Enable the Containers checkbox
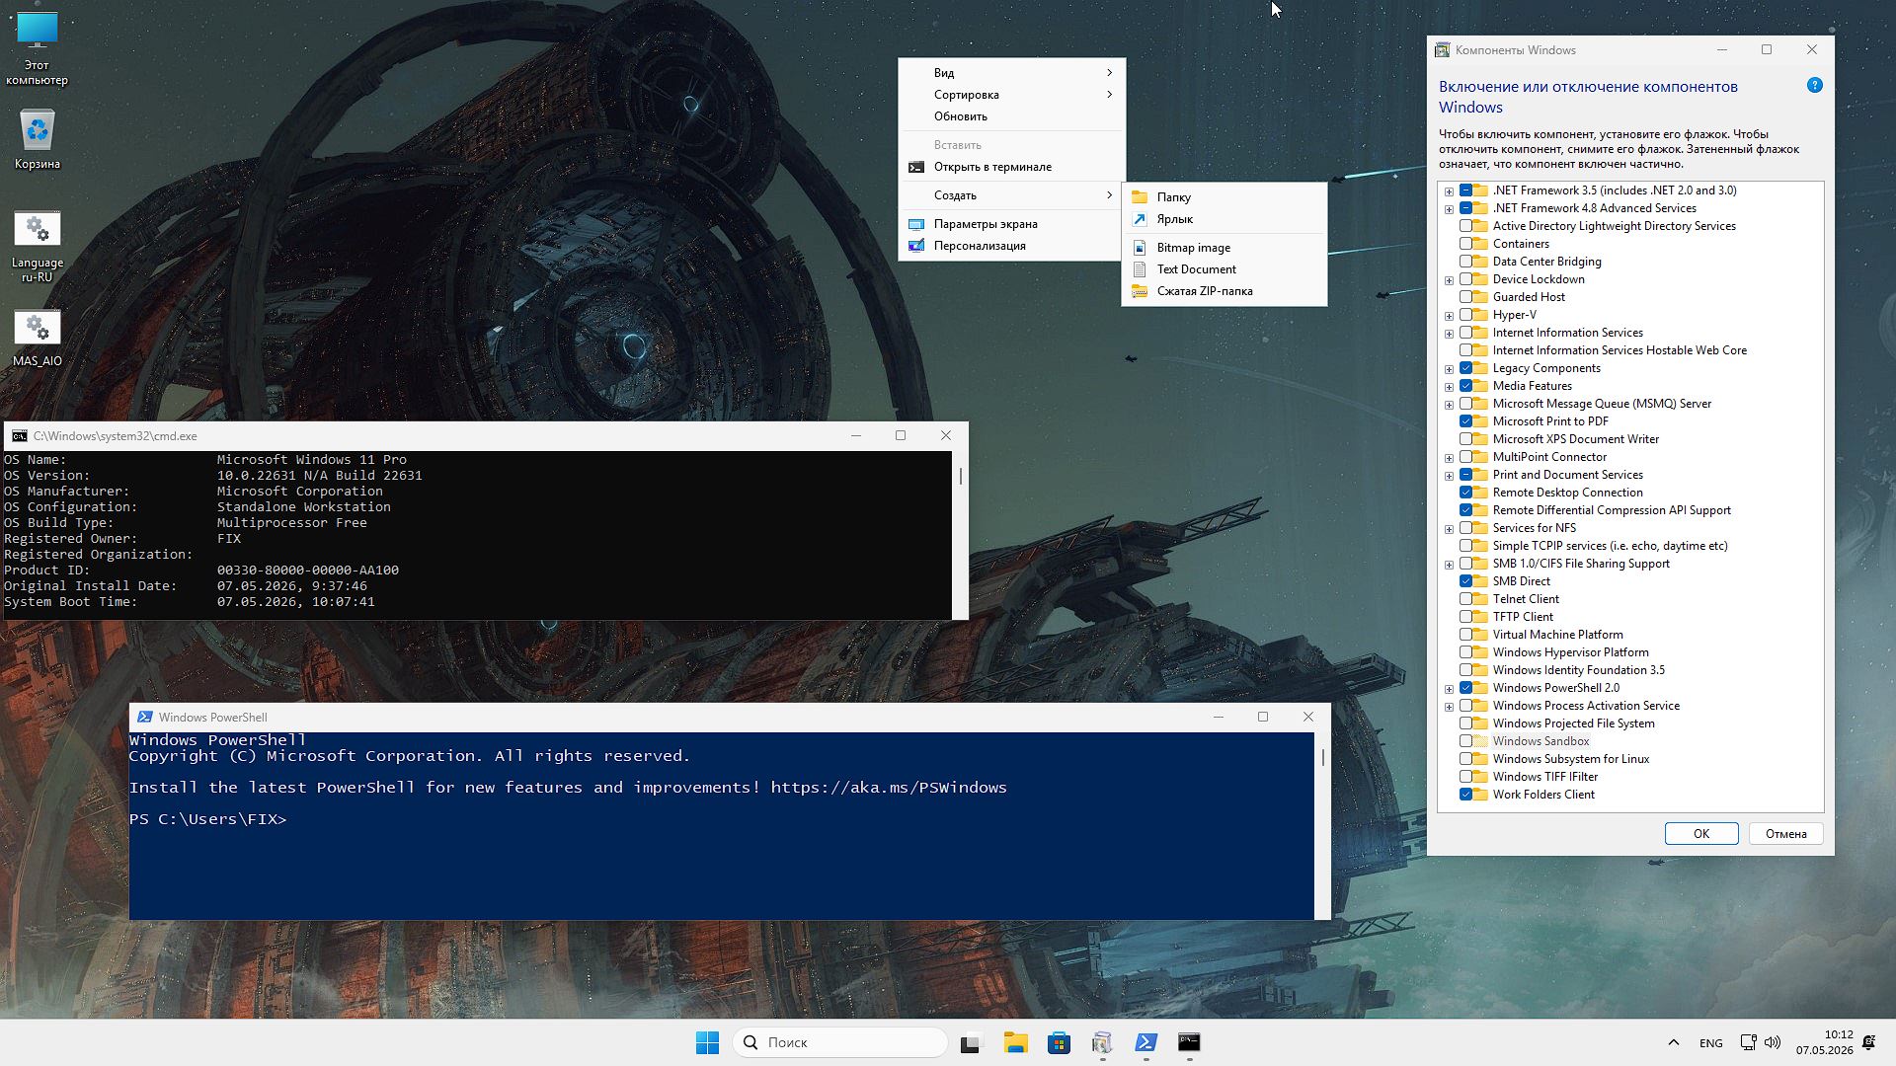 (1465, 244)
